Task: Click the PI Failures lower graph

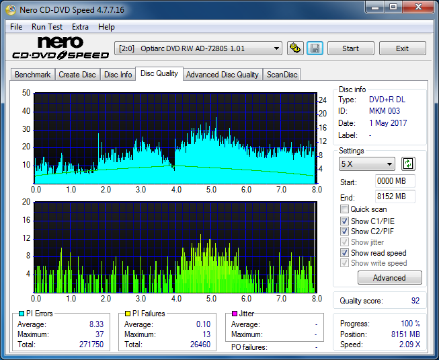Action: pos(175,248)
